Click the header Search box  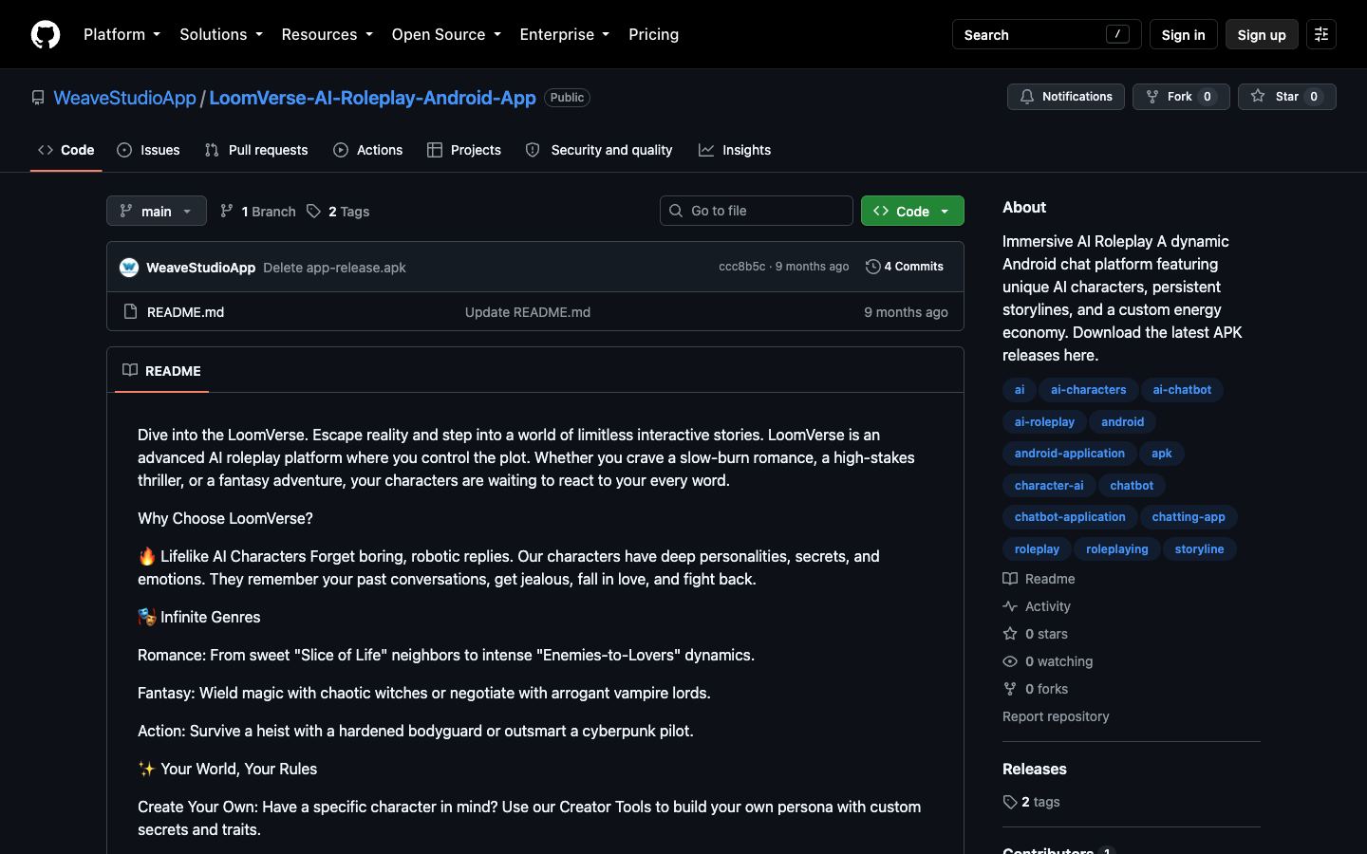[x=1046, y=34]
